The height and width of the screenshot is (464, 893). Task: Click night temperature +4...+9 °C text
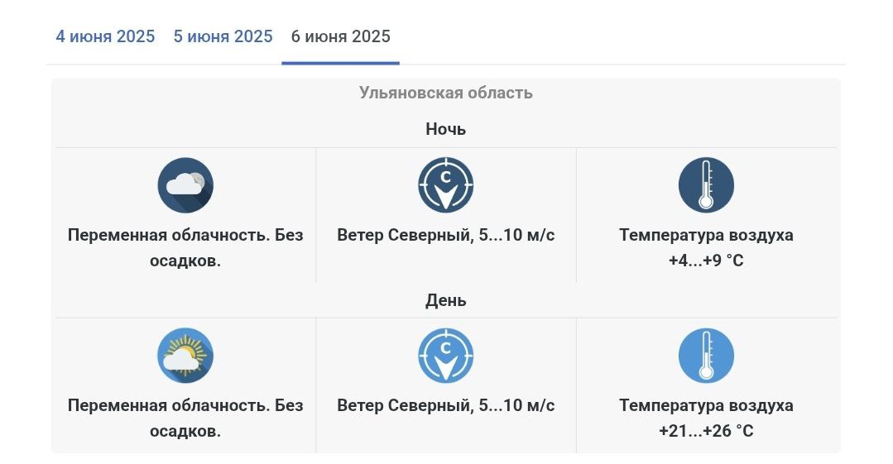[706, 261]
